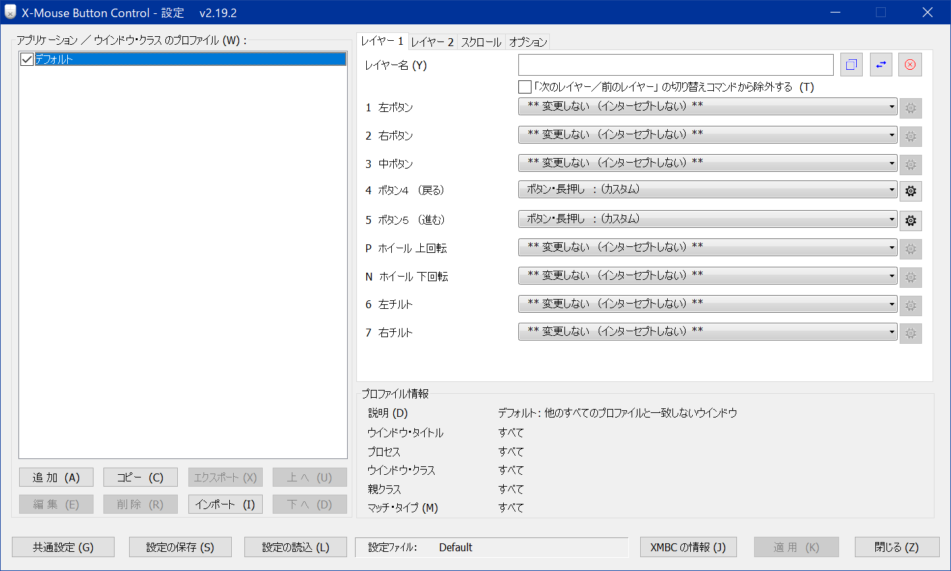Open the ボタン4 (戻る) action dropdown

pyautogui.click(x=708, y=190)
